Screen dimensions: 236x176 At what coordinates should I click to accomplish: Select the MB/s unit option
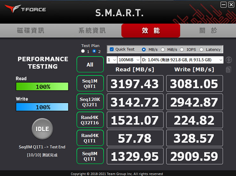[x=144, y=49]
